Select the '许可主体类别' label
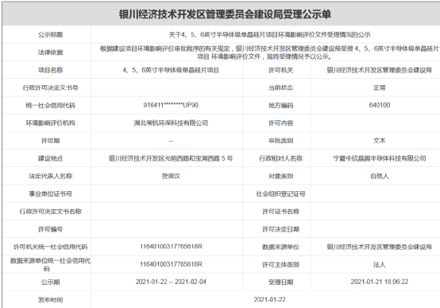The height and width of the screenshot is (308, 440). pyautogui.click(x=281, y=265)
